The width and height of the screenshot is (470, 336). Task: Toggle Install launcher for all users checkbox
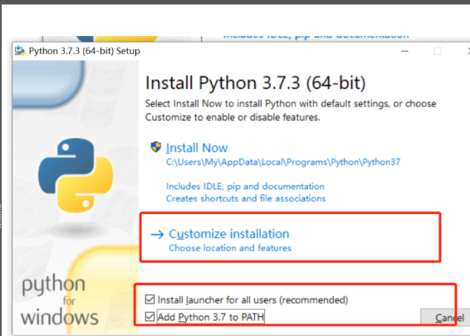[149, 300]
